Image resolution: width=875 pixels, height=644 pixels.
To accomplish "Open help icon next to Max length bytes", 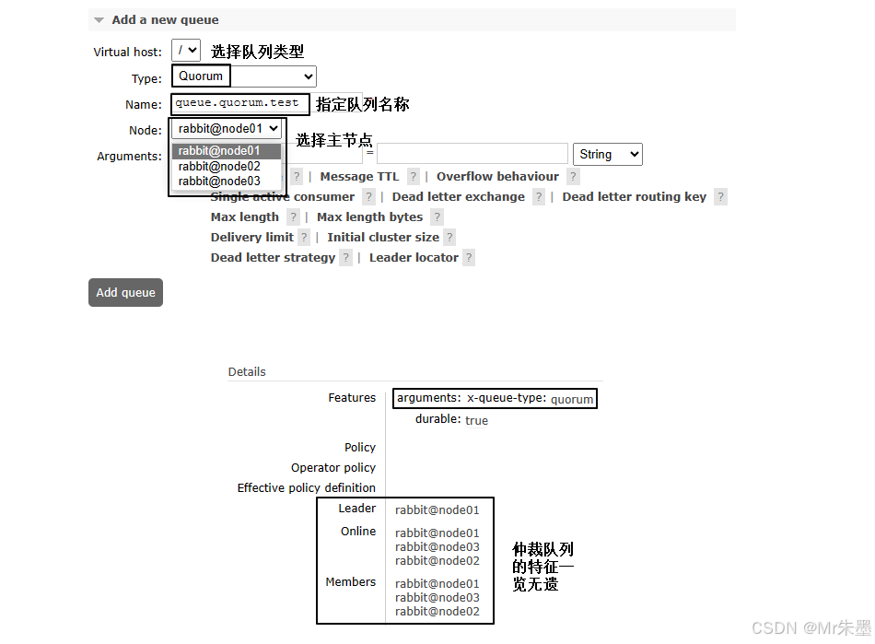I will tap(437, 217).
